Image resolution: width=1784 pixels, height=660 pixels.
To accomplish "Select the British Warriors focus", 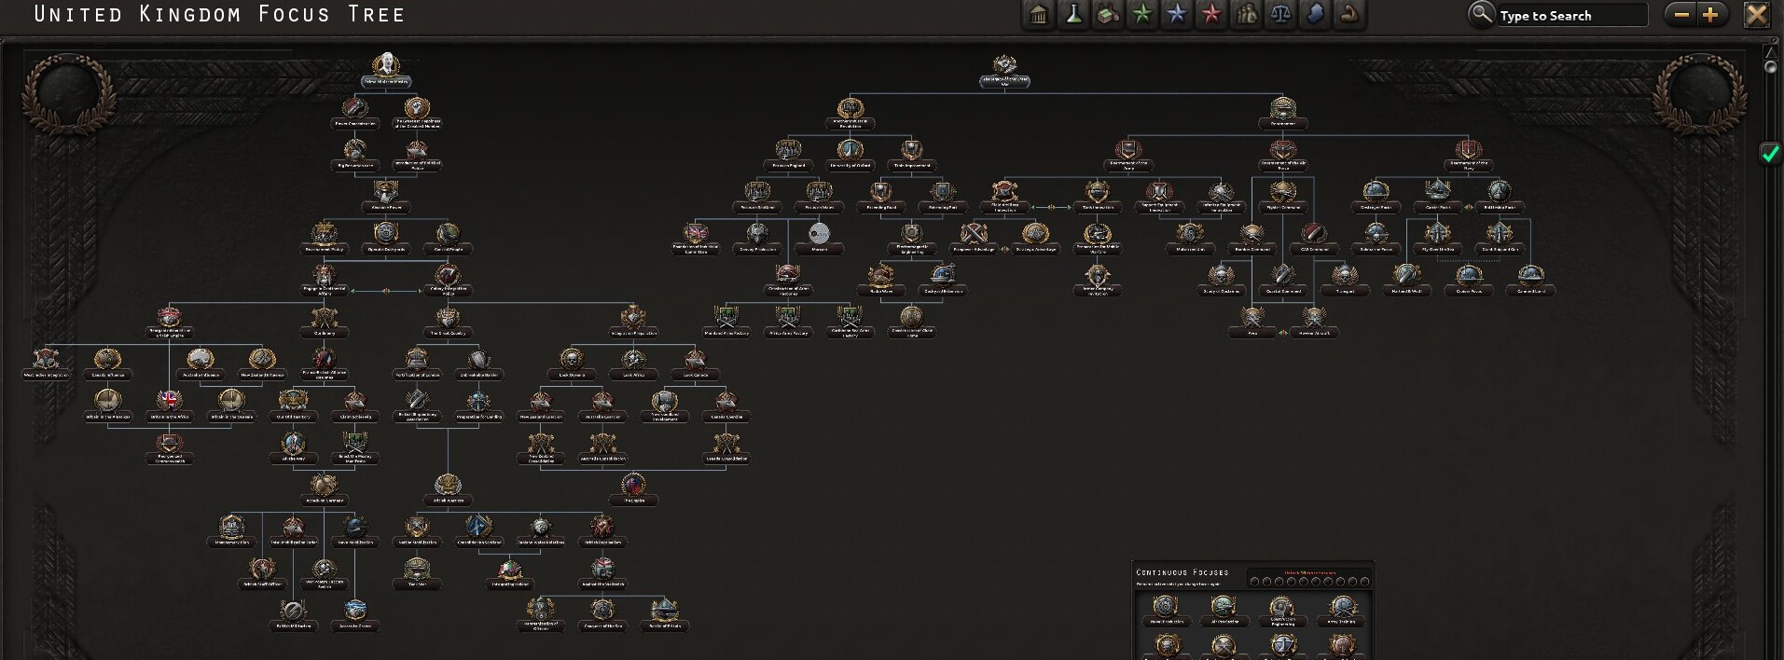I will click(x=448, y=489).
